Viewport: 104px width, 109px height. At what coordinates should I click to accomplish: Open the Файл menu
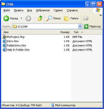click(7, 10)
